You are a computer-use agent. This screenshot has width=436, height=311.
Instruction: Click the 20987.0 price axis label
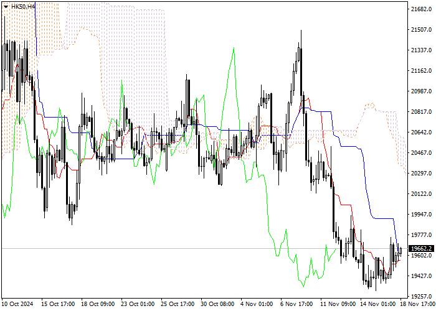coord(421,91)
